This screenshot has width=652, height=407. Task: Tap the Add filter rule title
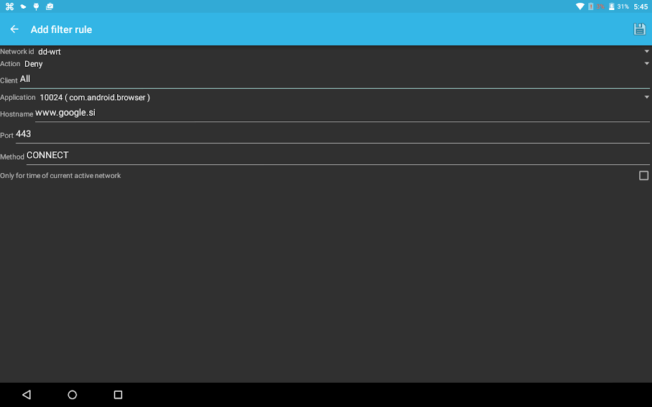pyautogui.click(x=61, y=29)
